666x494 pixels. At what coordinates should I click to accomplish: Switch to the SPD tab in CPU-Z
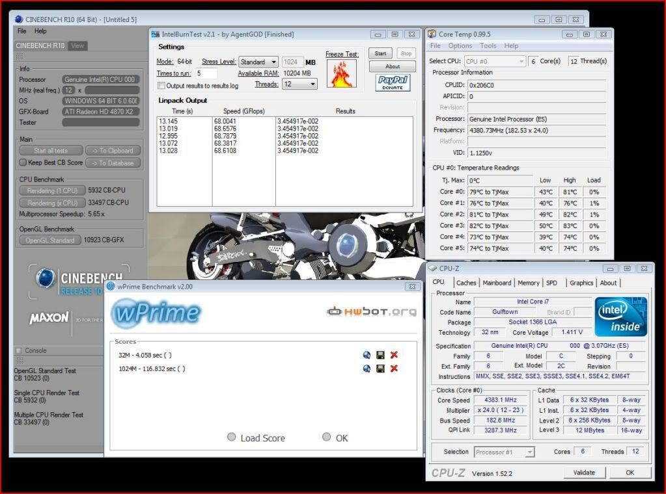[551, 283]
